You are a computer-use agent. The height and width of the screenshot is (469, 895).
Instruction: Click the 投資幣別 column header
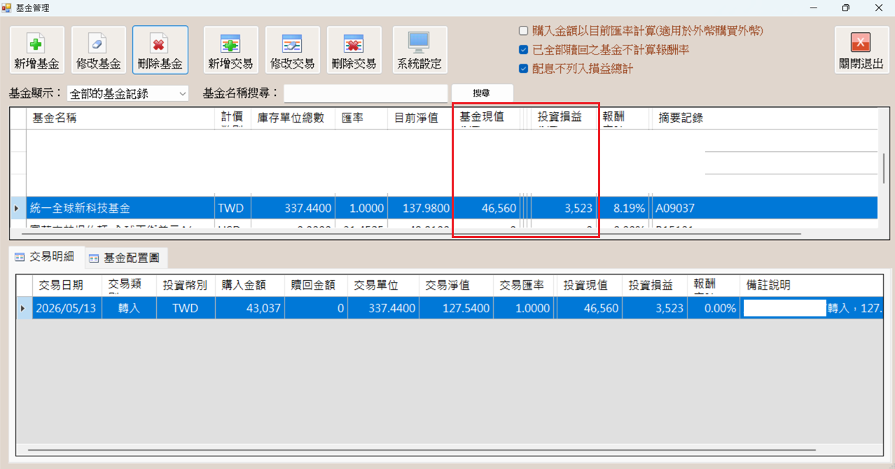(185, 285)
